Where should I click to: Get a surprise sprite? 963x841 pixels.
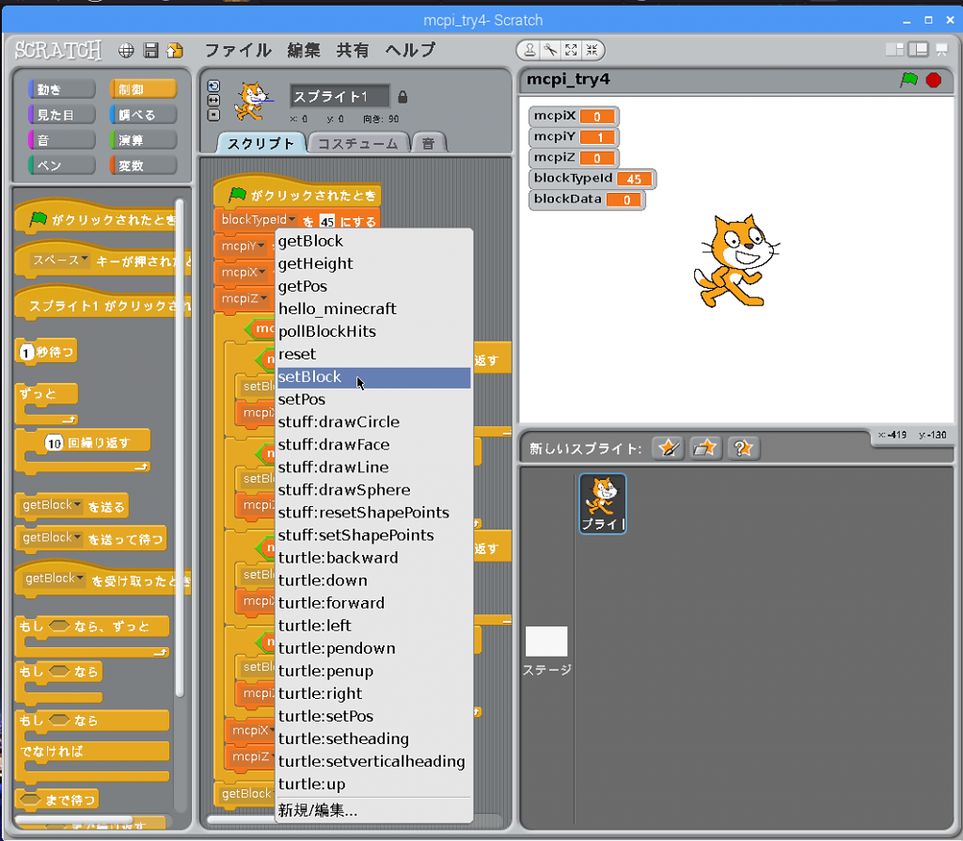[x=743, y=448]
